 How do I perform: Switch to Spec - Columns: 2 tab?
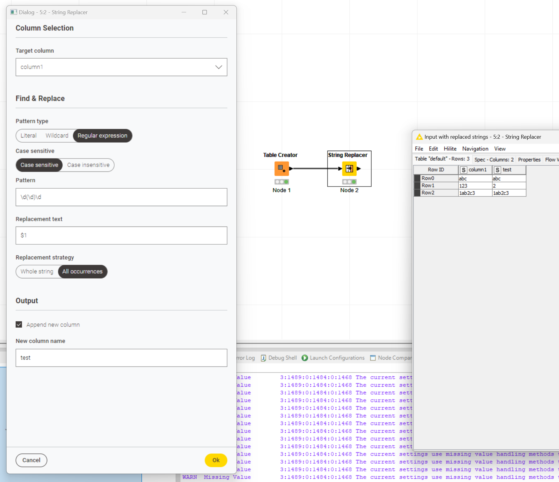coord(494,159)
